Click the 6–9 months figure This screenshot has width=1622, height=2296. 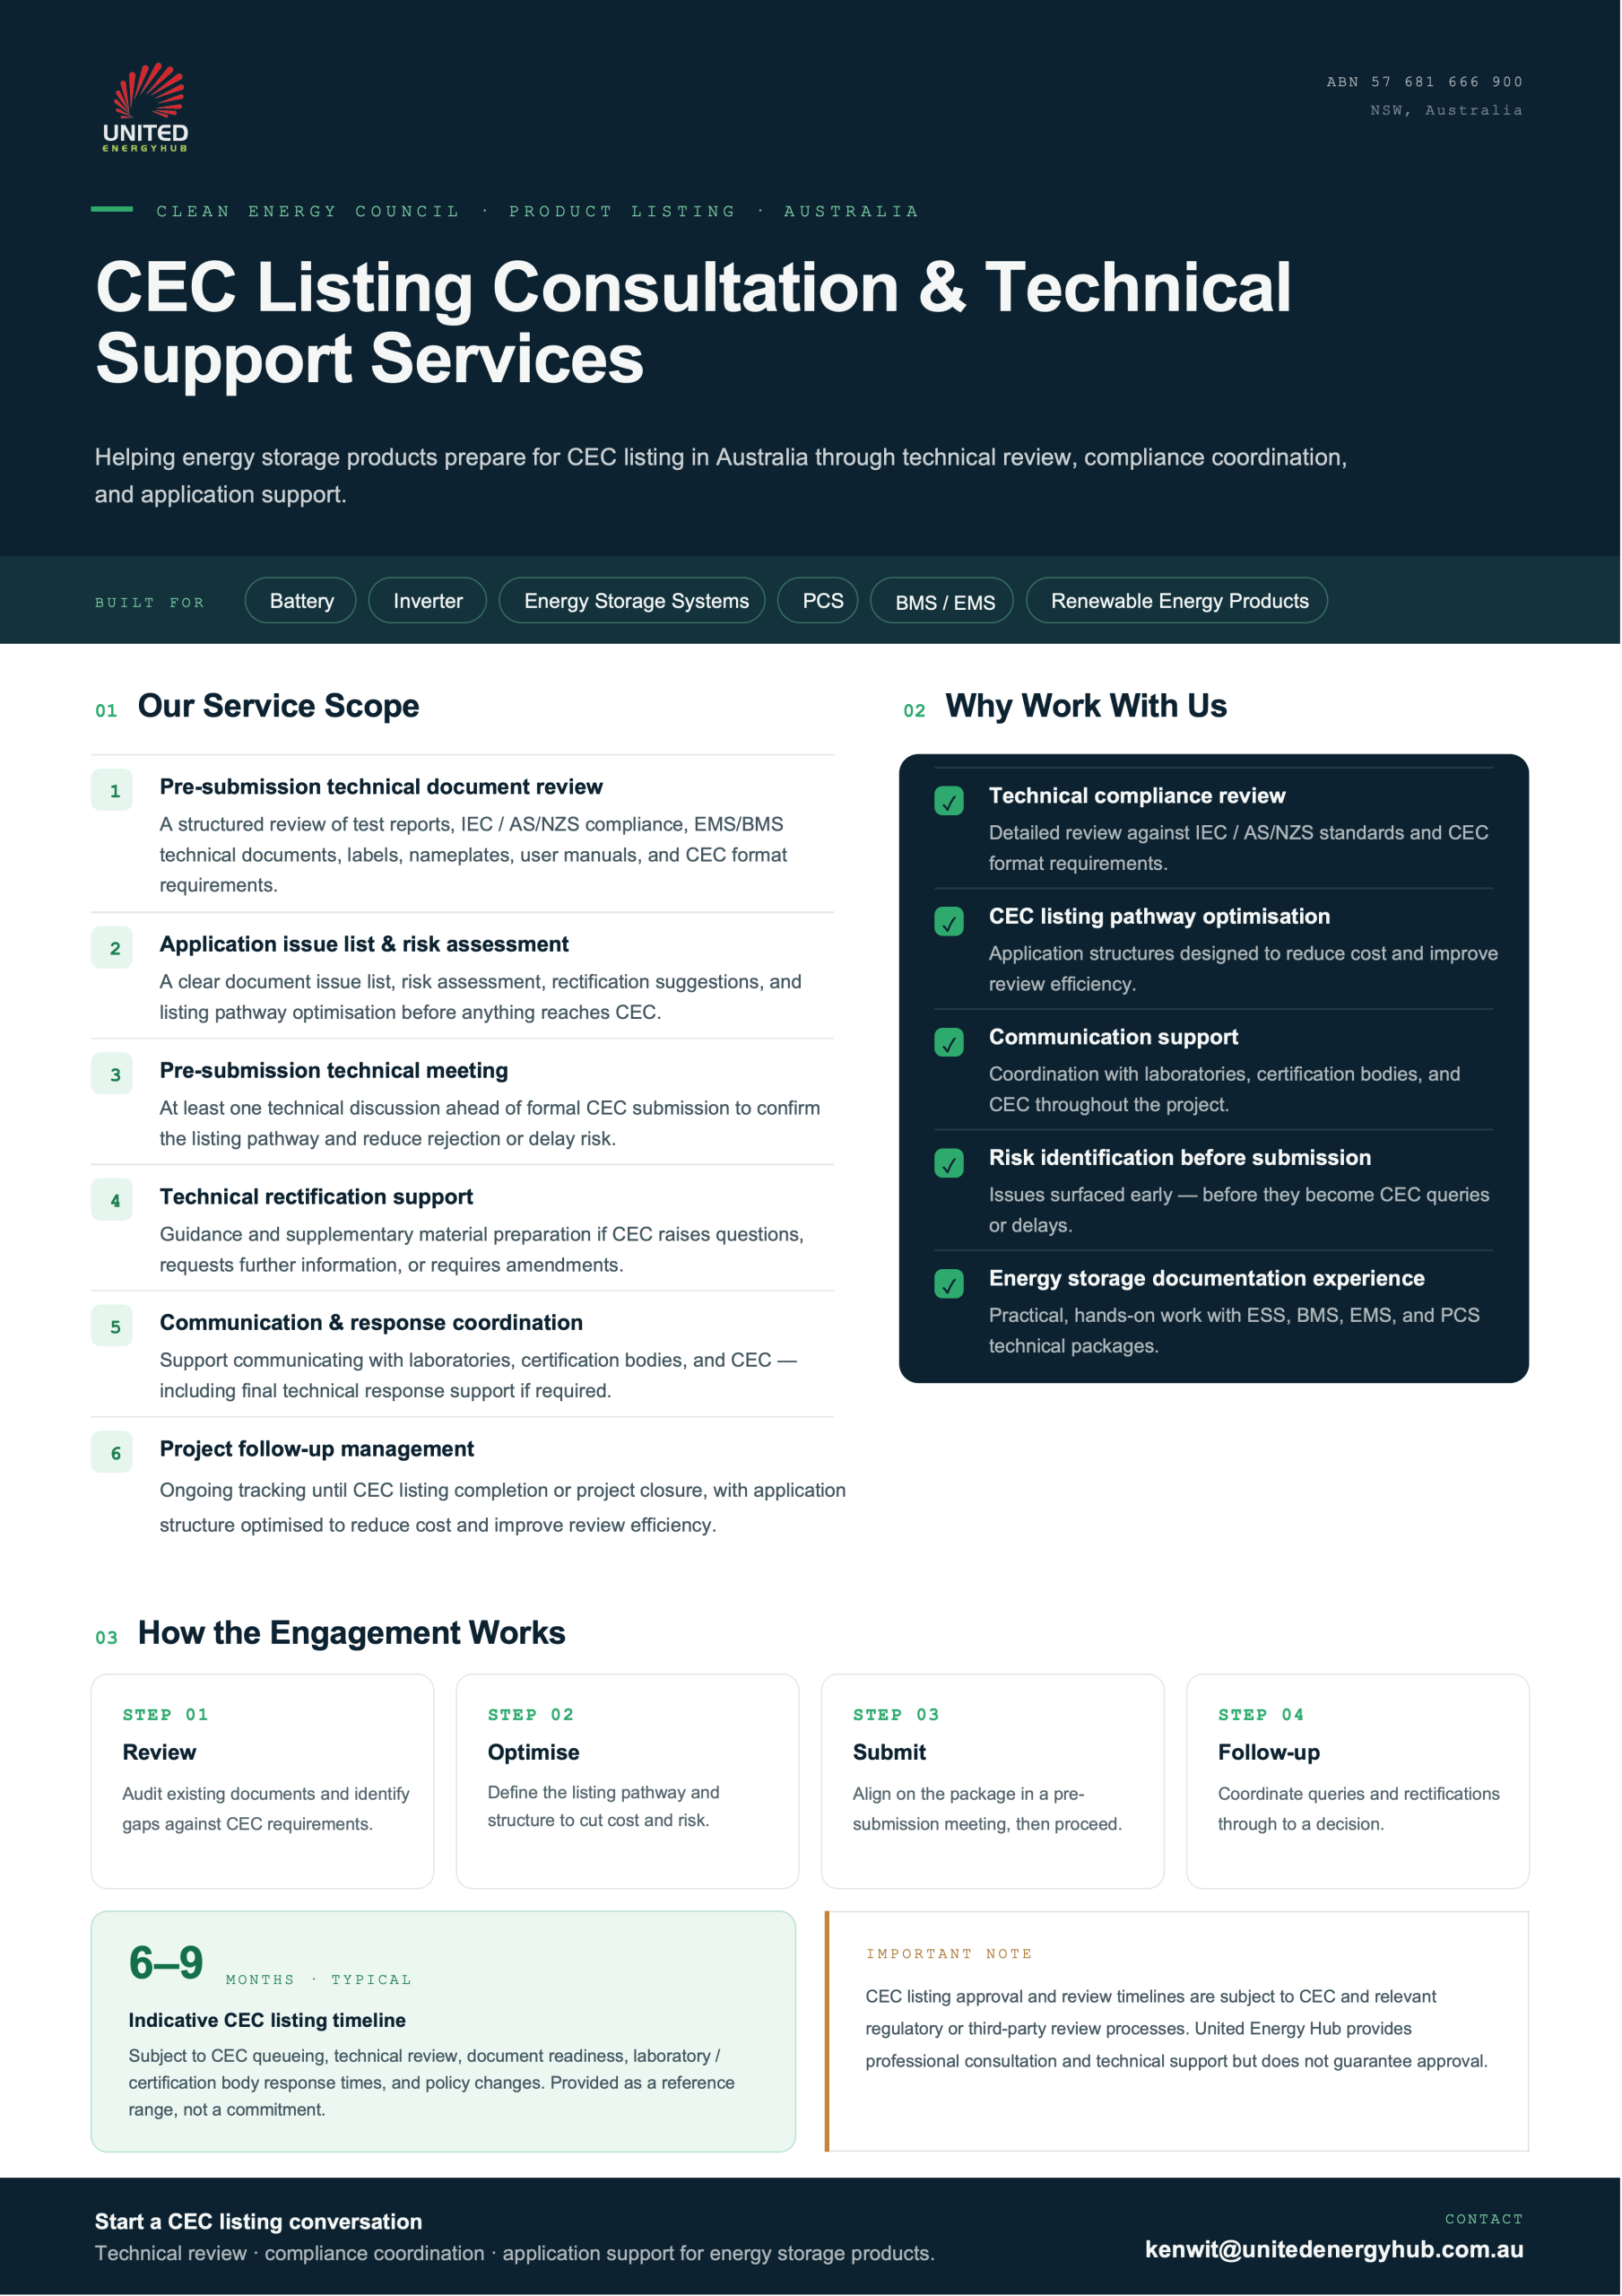point(166,1962)
